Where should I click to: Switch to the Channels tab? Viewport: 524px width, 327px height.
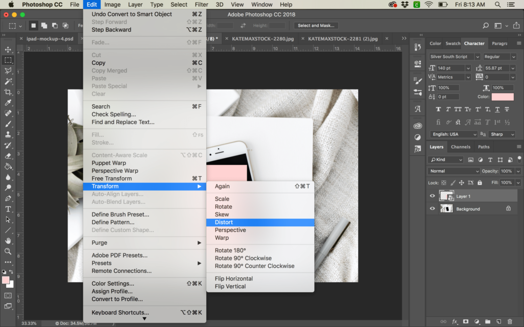461,147
